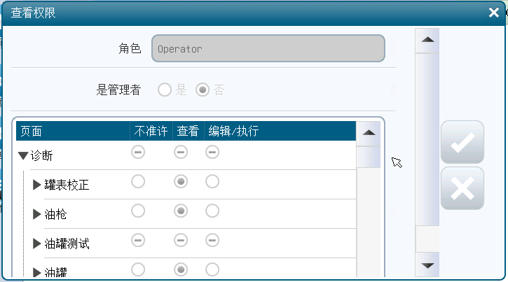Select 否 for 是管理者
508x282 pixels.
tap(202, 90)
